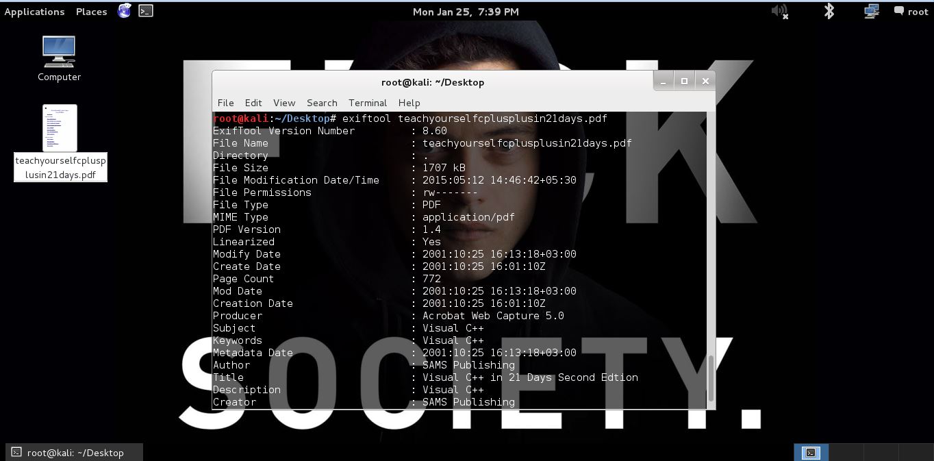Image resolution: width=934 pixels, height=461 pixels.
Task: Unmute the sound via muted volume icon
Action: (x=779, y=11)
